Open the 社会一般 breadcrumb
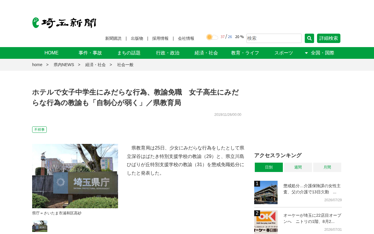Screen dimensions: 374x234 [125, 65]
